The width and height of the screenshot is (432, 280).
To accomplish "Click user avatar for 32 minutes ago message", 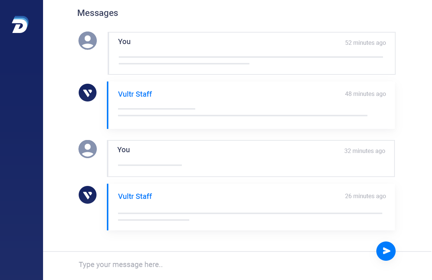I will click(88, 149).
